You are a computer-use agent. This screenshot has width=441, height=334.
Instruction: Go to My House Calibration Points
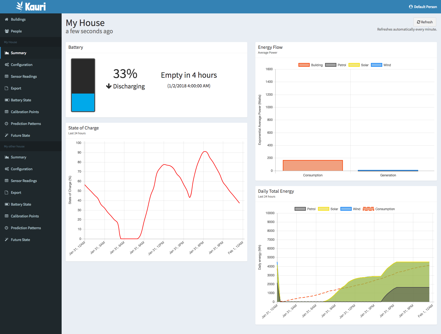25,112
